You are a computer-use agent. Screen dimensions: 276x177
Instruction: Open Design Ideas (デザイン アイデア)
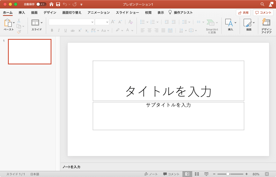pyautogui.click(x=266, y=26)
